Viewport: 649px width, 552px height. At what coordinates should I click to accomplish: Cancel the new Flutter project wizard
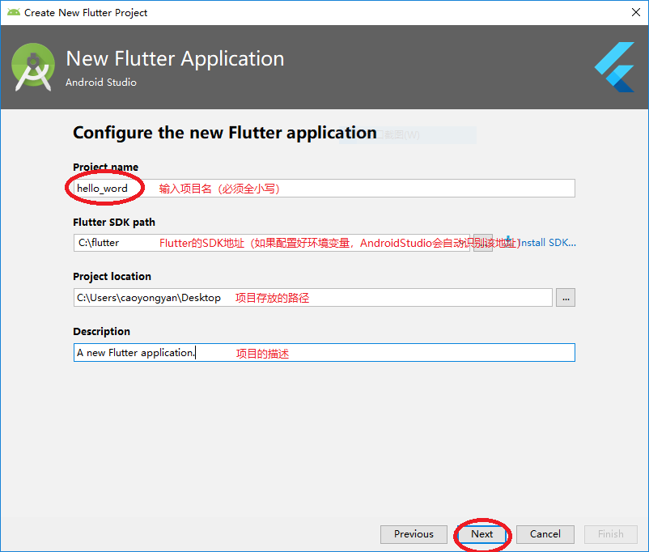click(x=545, y=534)
